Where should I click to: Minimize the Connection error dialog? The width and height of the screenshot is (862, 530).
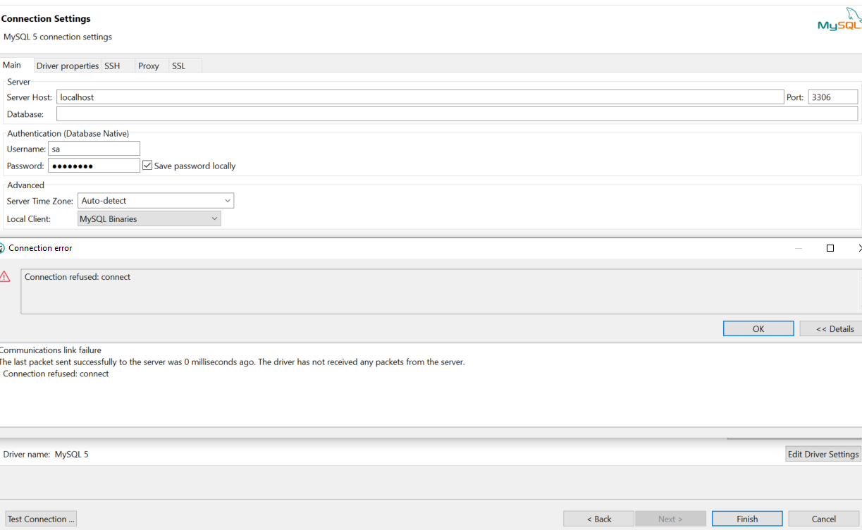[x=799, y=248]
